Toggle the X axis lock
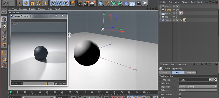This screenshot has width=219, height=98. click(x=53, y=3)
